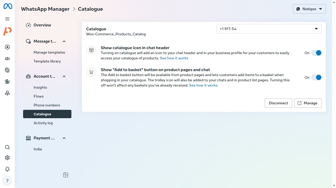Open the connected nodes icon in left rail
Viewport: 336px width, 188px height.
click(7, 93)
